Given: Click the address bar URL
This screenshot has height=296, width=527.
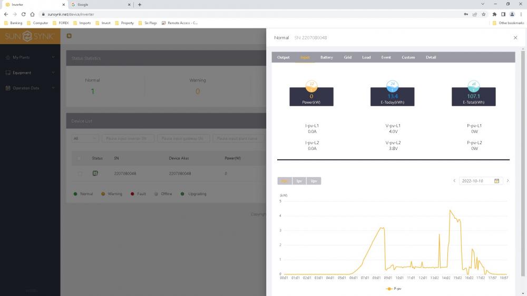Looking at the screenshot, I should point(71,14).
